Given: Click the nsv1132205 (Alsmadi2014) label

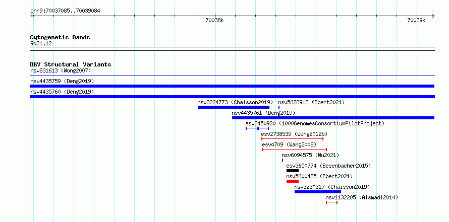Looking at the screenshot, I should pyautogui.click(x=362, y=197).
